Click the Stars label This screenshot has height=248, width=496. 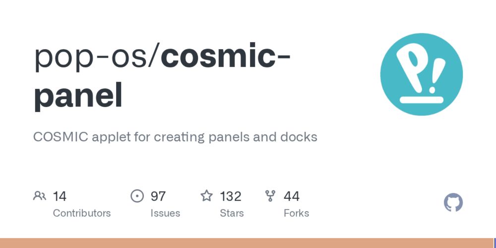(x=232, y=213)
